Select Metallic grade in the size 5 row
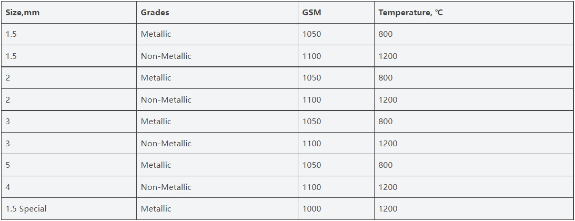 [217, 165]
